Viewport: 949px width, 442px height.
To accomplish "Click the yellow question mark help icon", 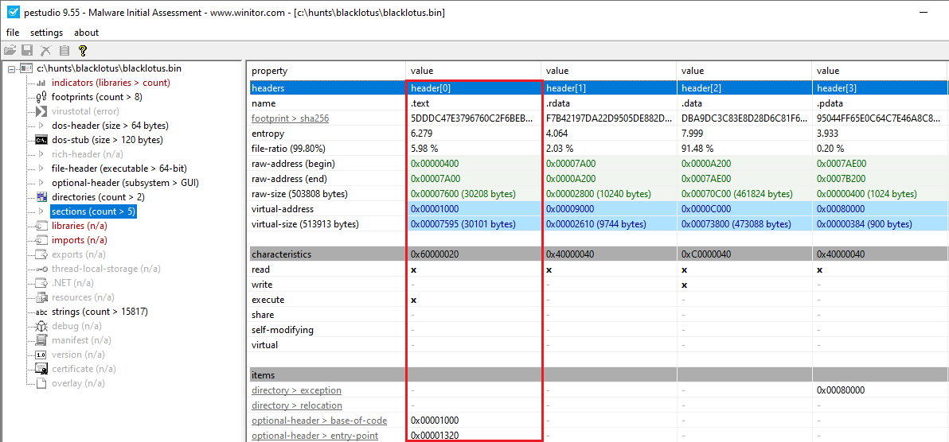I will tap(83, 50).
